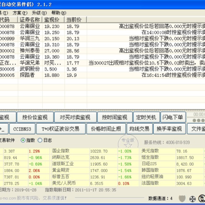Click the phone contact icon in status bar
Screen dimensions: 205x205
(202, 199)
